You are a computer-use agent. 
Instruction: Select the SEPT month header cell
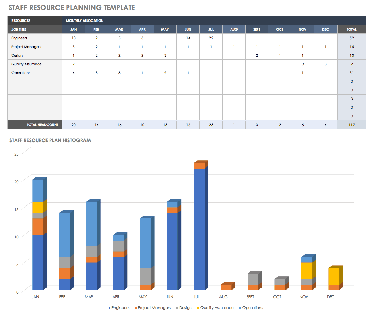click(257, 30)
